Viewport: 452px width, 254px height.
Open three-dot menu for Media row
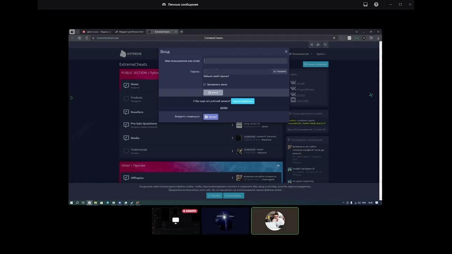[x=232, y=138]
